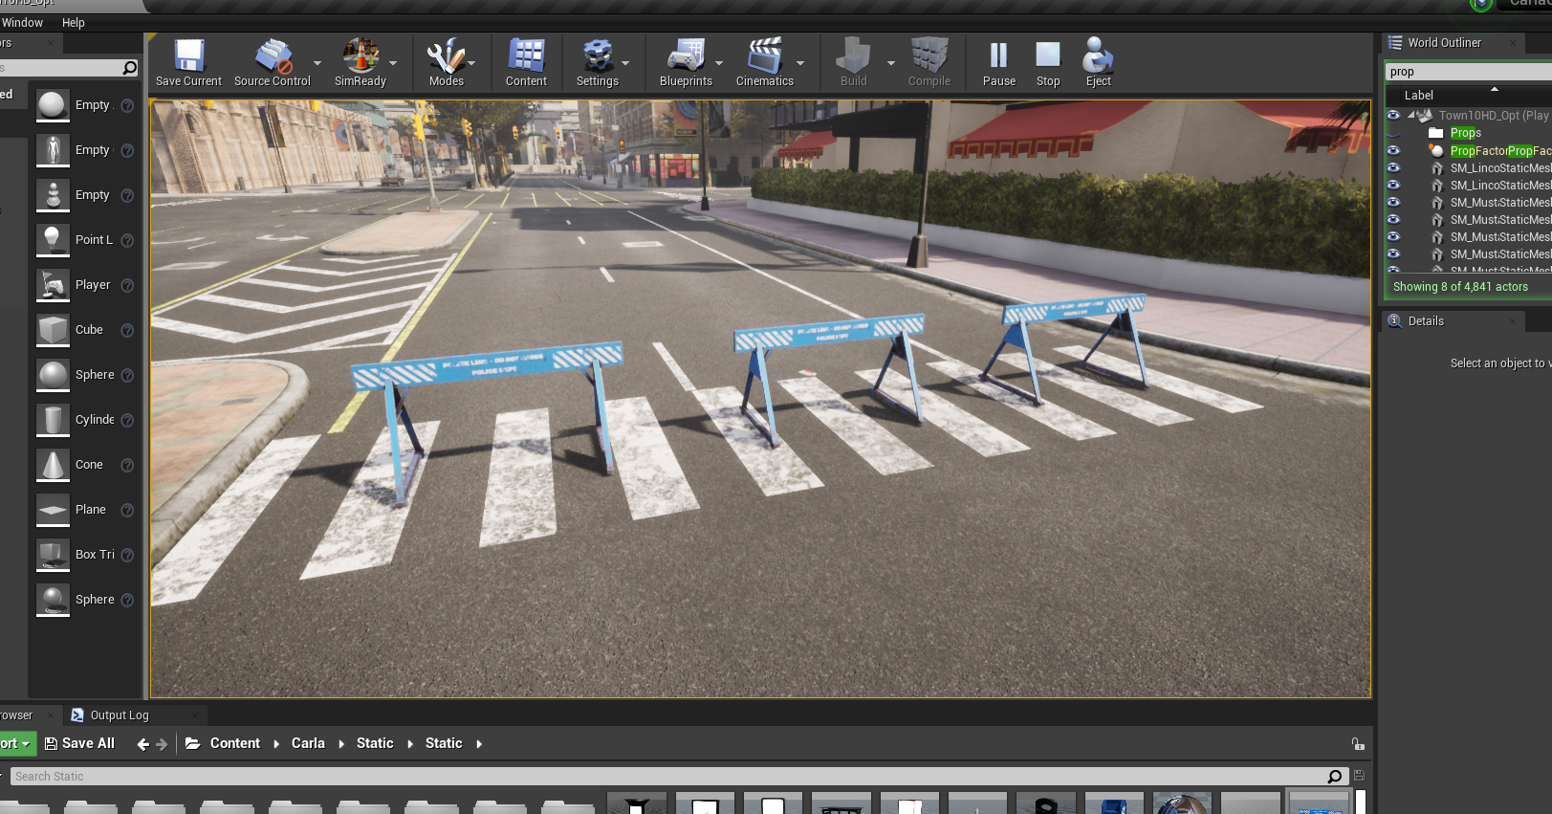Select the World Outliner tab
1552x814 pixels.
coord(1444,43)
